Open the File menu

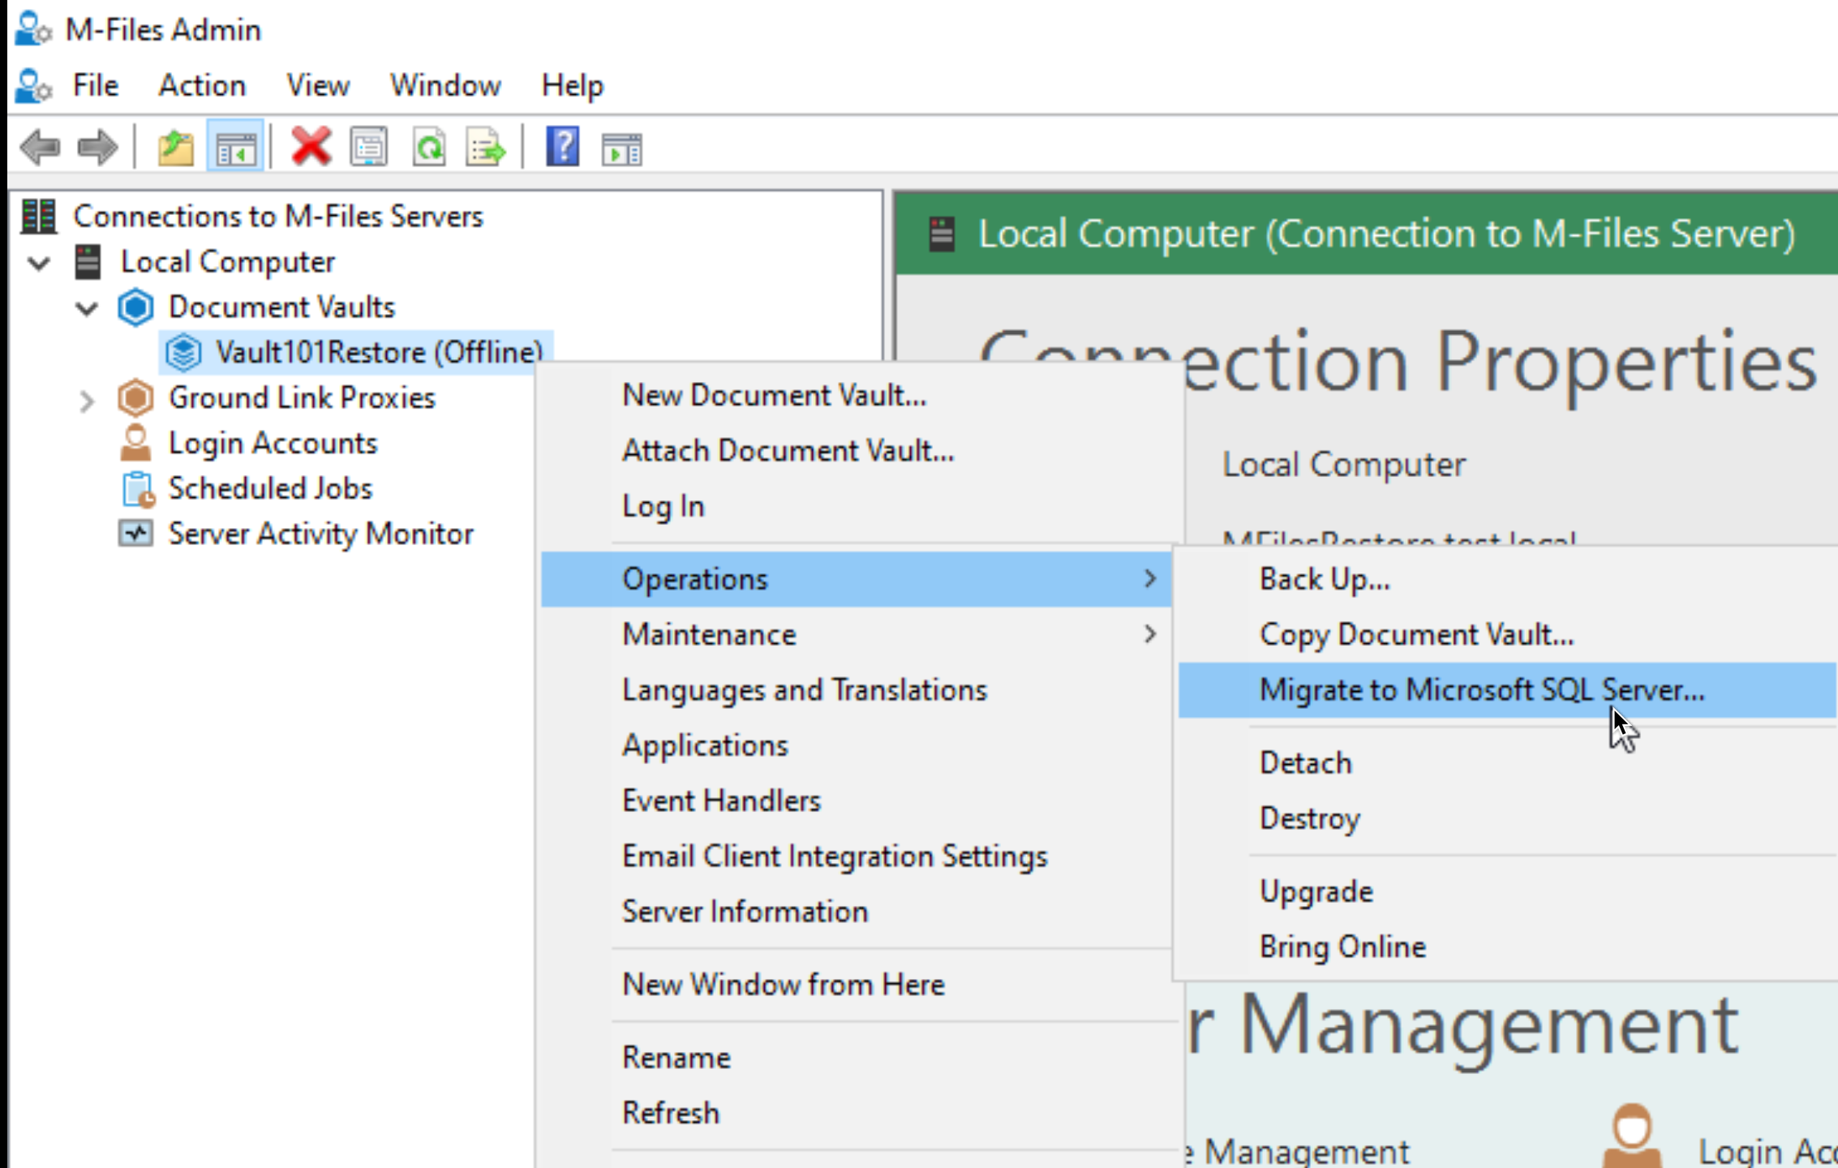pyautogui.click(x=95, y=85)
